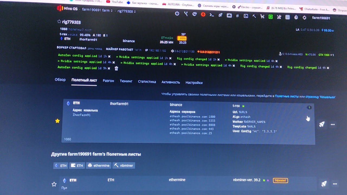Follow the страницу 'Кошельки' link
The image size is (347, 195).
point(320,97)
